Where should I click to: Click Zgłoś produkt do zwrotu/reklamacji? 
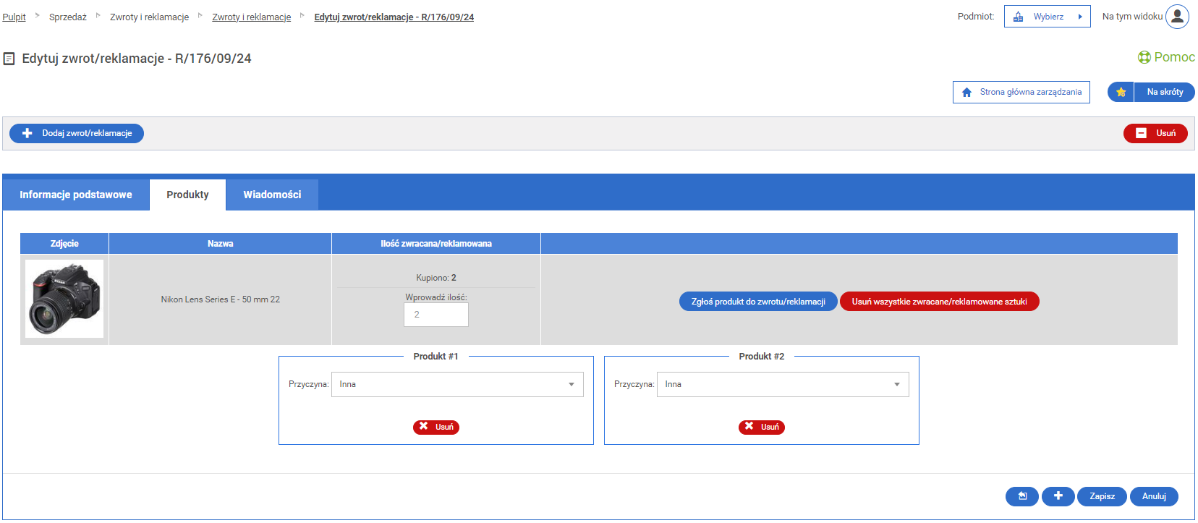(x=757, y=302)
